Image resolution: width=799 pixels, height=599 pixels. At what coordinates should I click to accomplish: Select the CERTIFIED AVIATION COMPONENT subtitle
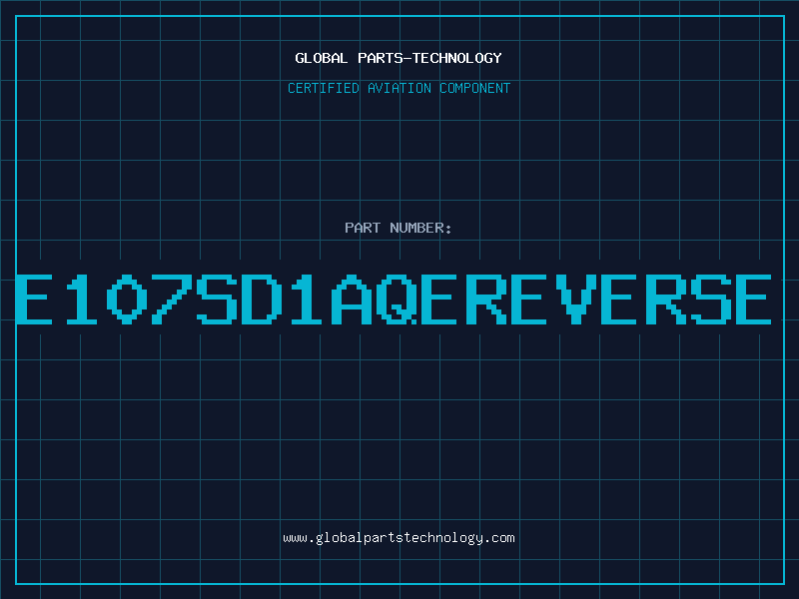pyautogui.click(x=399, y=88)
